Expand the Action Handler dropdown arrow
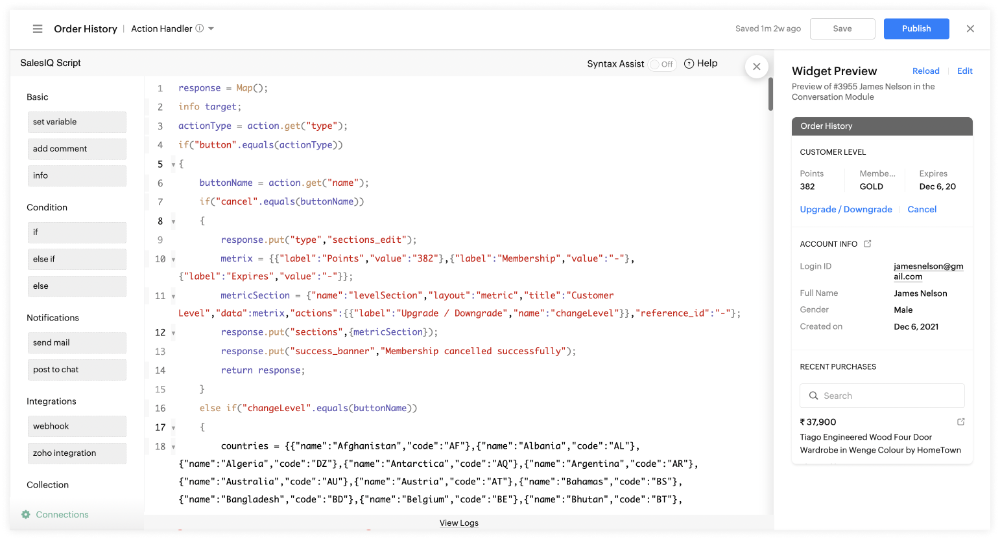Viewport: 1000px width, 540px height. coord(211,29)
